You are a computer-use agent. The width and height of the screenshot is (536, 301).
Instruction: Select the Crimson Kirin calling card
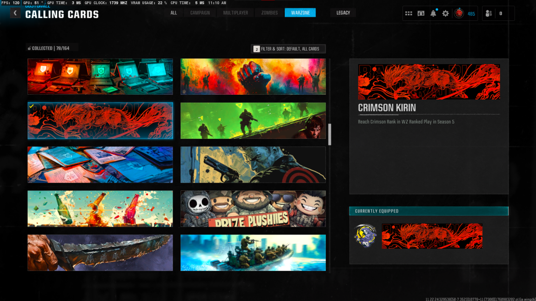pyautogui.click(x=100, y=121)
